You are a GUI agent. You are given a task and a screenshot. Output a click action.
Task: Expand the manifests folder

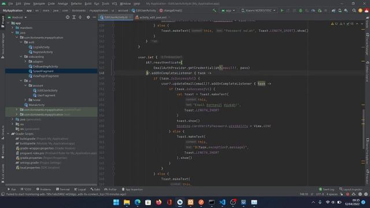[13, 28]
